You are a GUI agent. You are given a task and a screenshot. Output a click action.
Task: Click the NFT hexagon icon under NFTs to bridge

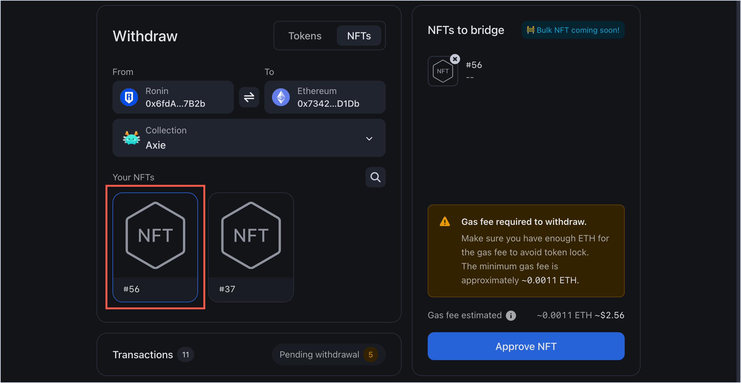point(443,71)
